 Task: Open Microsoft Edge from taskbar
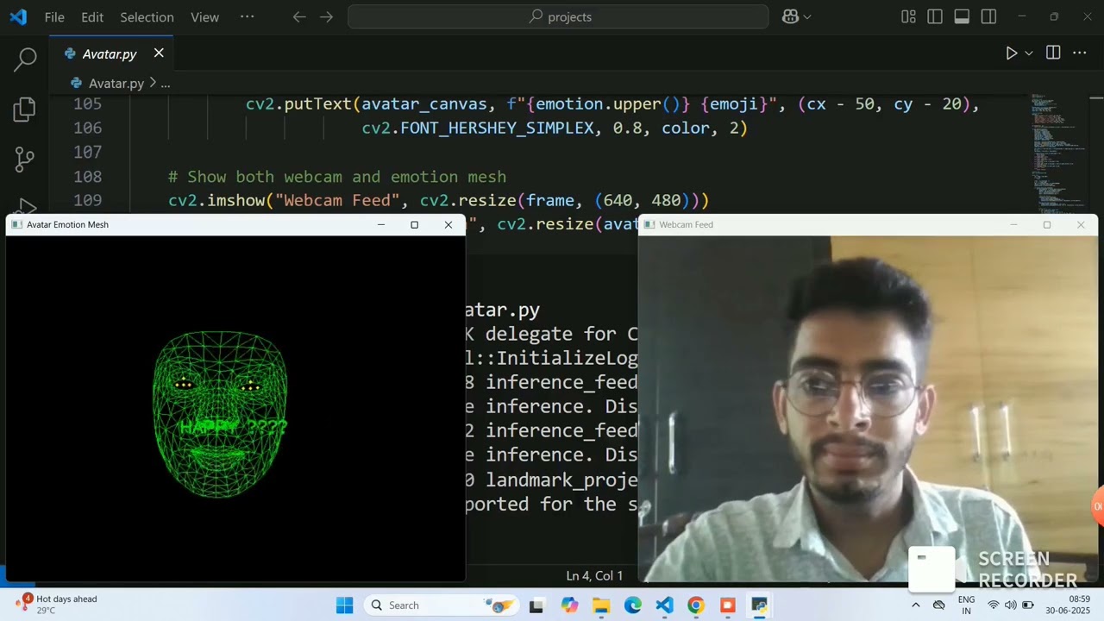tap(633, 605)
